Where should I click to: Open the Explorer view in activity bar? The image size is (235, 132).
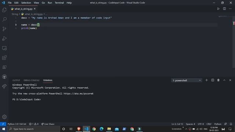click(x=4, y=10)
